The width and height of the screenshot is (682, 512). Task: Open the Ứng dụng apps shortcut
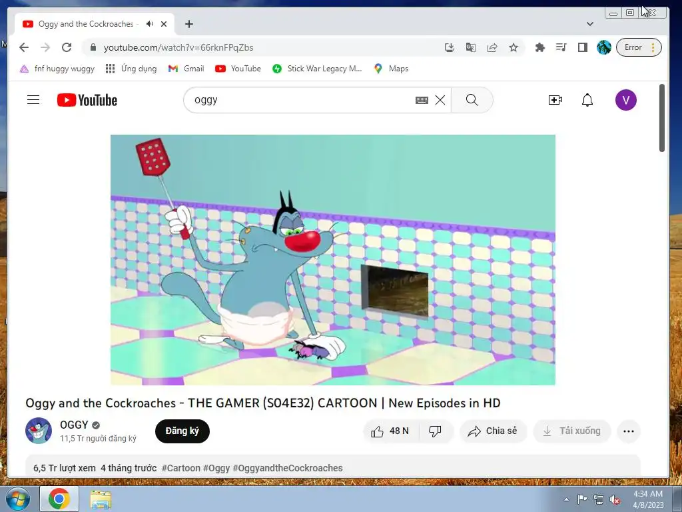coord(131,69)
